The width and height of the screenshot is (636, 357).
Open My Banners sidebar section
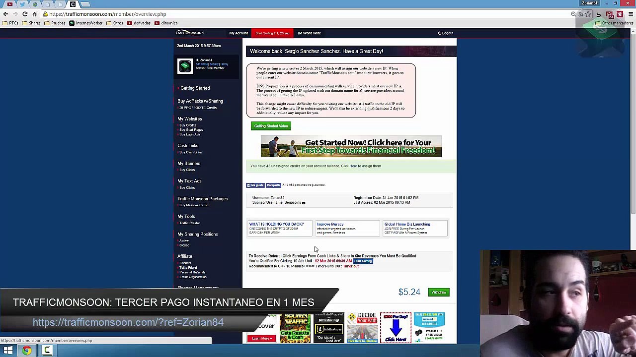pyautogui.click(x=189, y=164)
